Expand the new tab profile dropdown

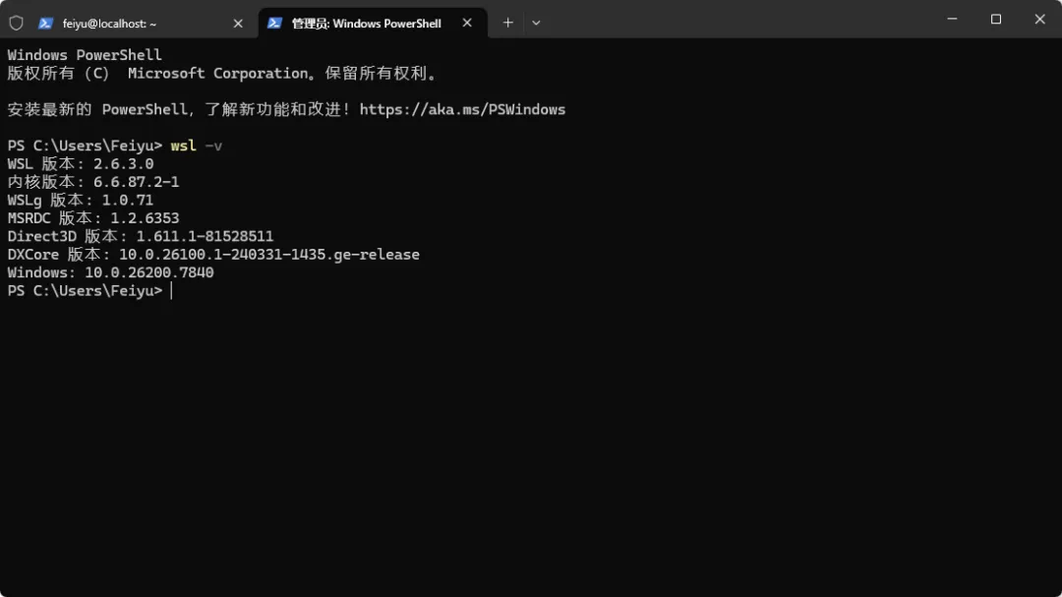point(536,23)
